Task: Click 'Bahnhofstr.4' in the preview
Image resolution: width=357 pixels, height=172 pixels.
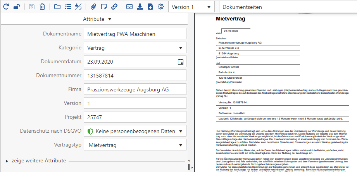Action: click(226, 73)
